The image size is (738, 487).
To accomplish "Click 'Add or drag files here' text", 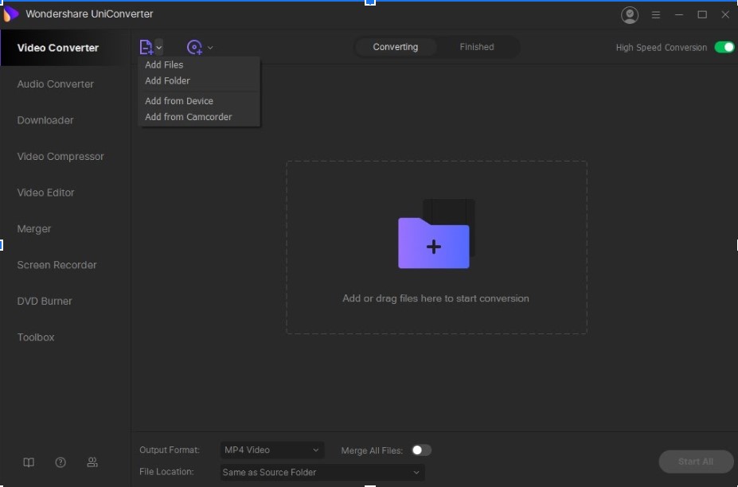I will [x=435, y=298].
